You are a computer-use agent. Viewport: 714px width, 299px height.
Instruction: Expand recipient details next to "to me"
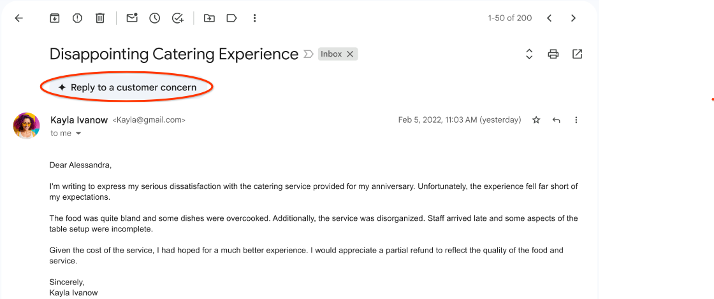(x=78, y=134)
